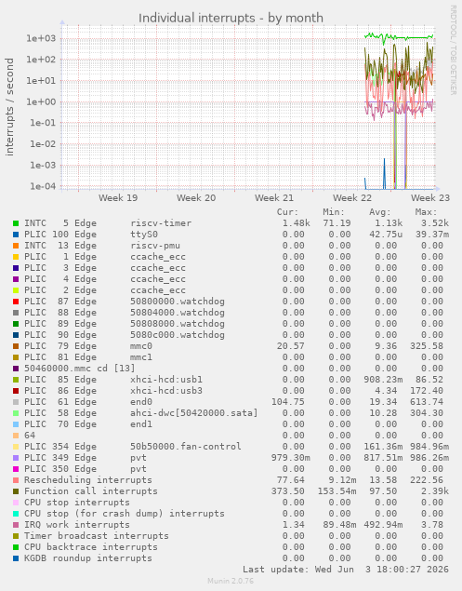
Task: Click the Min: column header
Action: (x=334, y=212)
